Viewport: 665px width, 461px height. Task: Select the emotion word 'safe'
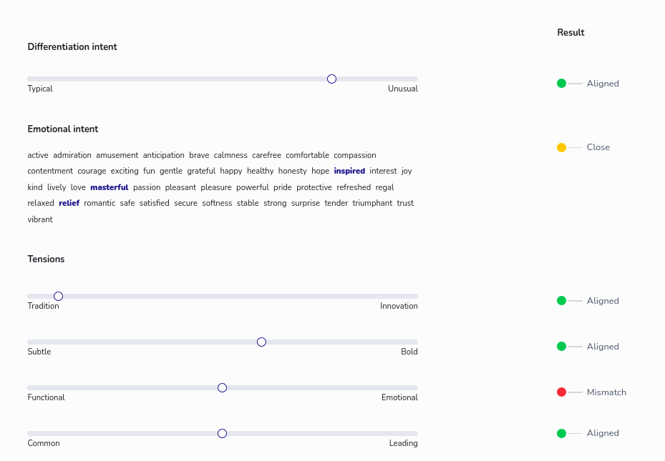[127, 203]
